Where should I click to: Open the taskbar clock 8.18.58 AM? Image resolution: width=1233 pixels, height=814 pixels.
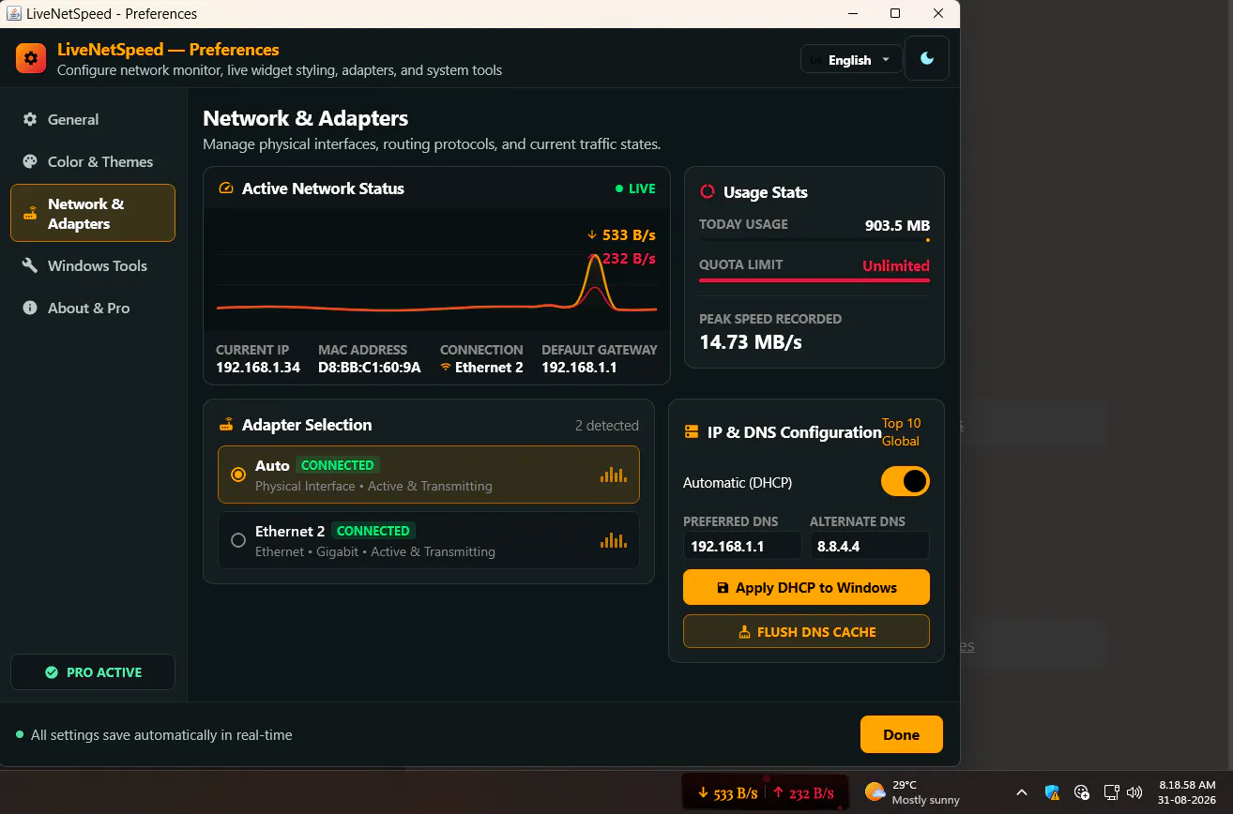(1188, 792)
